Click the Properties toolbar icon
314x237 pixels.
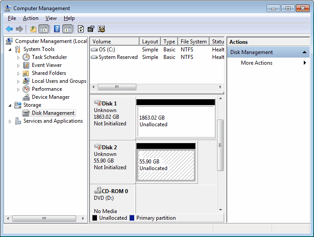(91, 29)
